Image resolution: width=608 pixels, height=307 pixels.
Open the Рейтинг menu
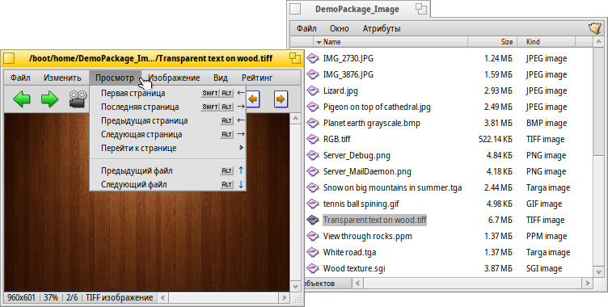(257, 78)
